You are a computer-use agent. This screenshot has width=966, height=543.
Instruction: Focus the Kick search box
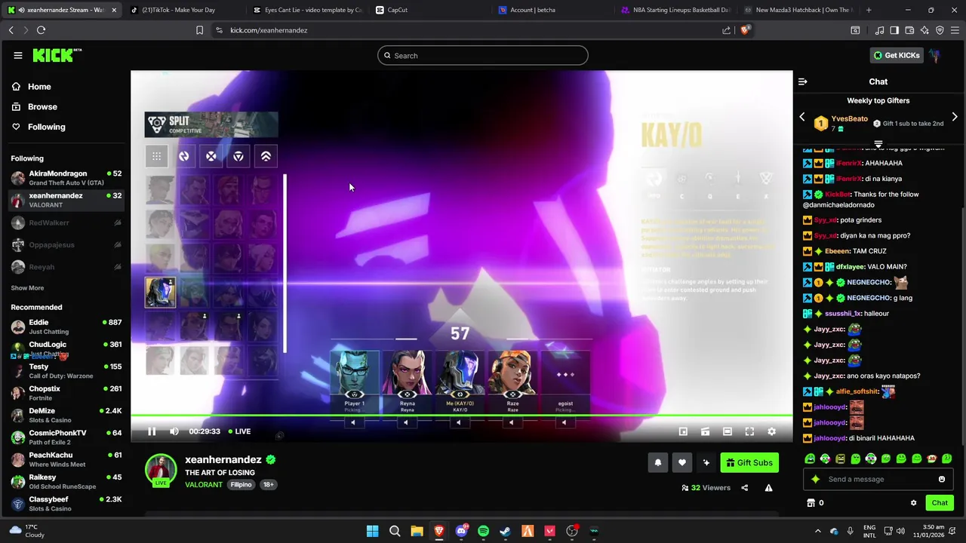(x=483, y=55)
